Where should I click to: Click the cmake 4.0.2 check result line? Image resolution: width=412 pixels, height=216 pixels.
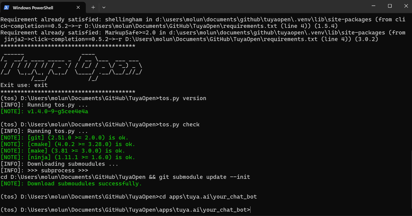pos(68,144)
